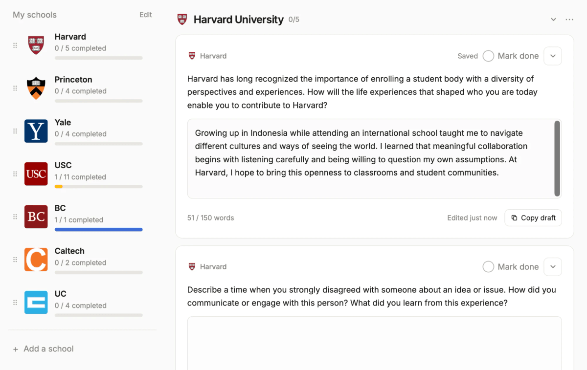Grab the drag handle beside Yale

pyautogui.click(x=15, y=131)
